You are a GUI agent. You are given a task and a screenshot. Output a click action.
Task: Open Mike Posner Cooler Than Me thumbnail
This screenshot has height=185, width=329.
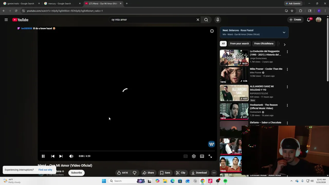(234, 75)
